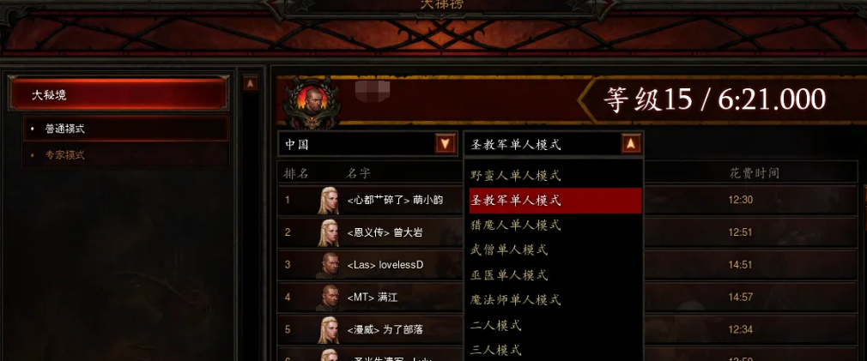This screenshot has width=867, height=361.
Task: Click the 花费时间 column header
Action: (x=755, y=173)
